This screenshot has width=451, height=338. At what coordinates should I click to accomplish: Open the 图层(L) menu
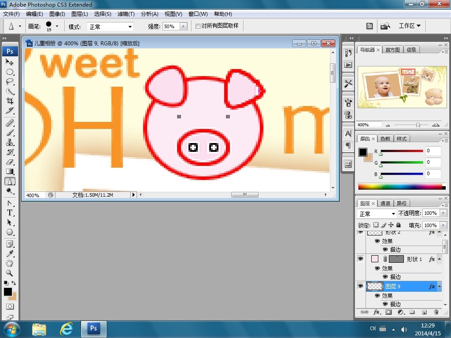click(x=80, y=14)
